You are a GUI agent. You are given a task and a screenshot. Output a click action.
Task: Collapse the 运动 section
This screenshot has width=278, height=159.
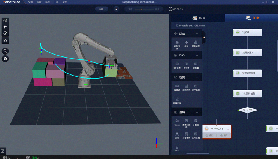coord(197,34)
